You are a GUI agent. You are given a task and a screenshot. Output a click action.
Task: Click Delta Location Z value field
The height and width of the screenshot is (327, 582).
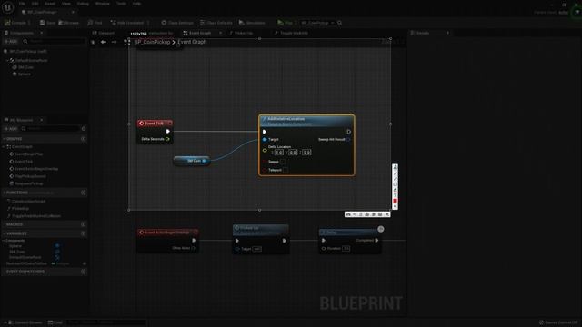pos(306,153)
